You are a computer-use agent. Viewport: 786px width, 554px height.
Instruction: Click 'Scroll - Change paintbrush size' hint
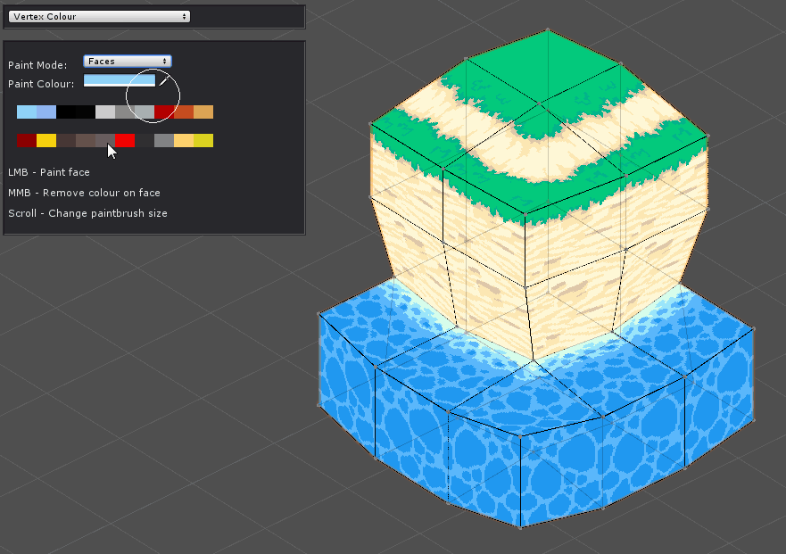tap(87, 213)
